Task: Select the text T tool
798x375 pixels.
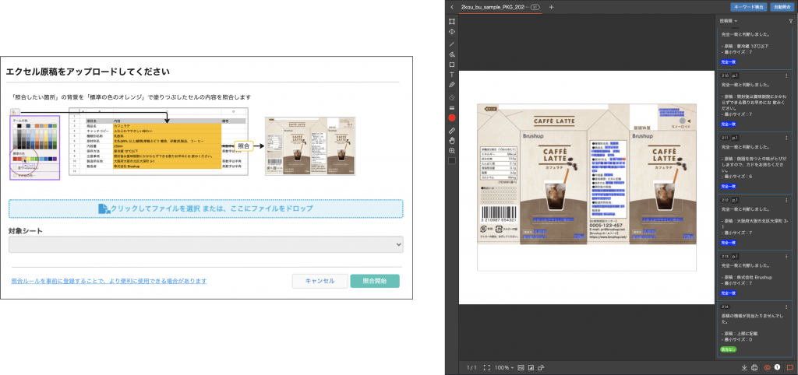Action: 452,75
